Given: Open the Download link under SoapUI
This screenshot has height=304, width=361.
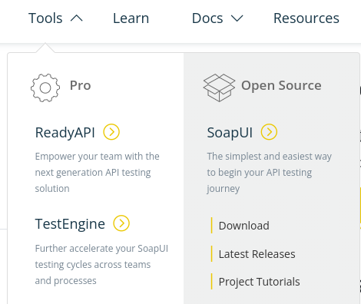Looking at the screenshot, I should (x=243, y=226).
